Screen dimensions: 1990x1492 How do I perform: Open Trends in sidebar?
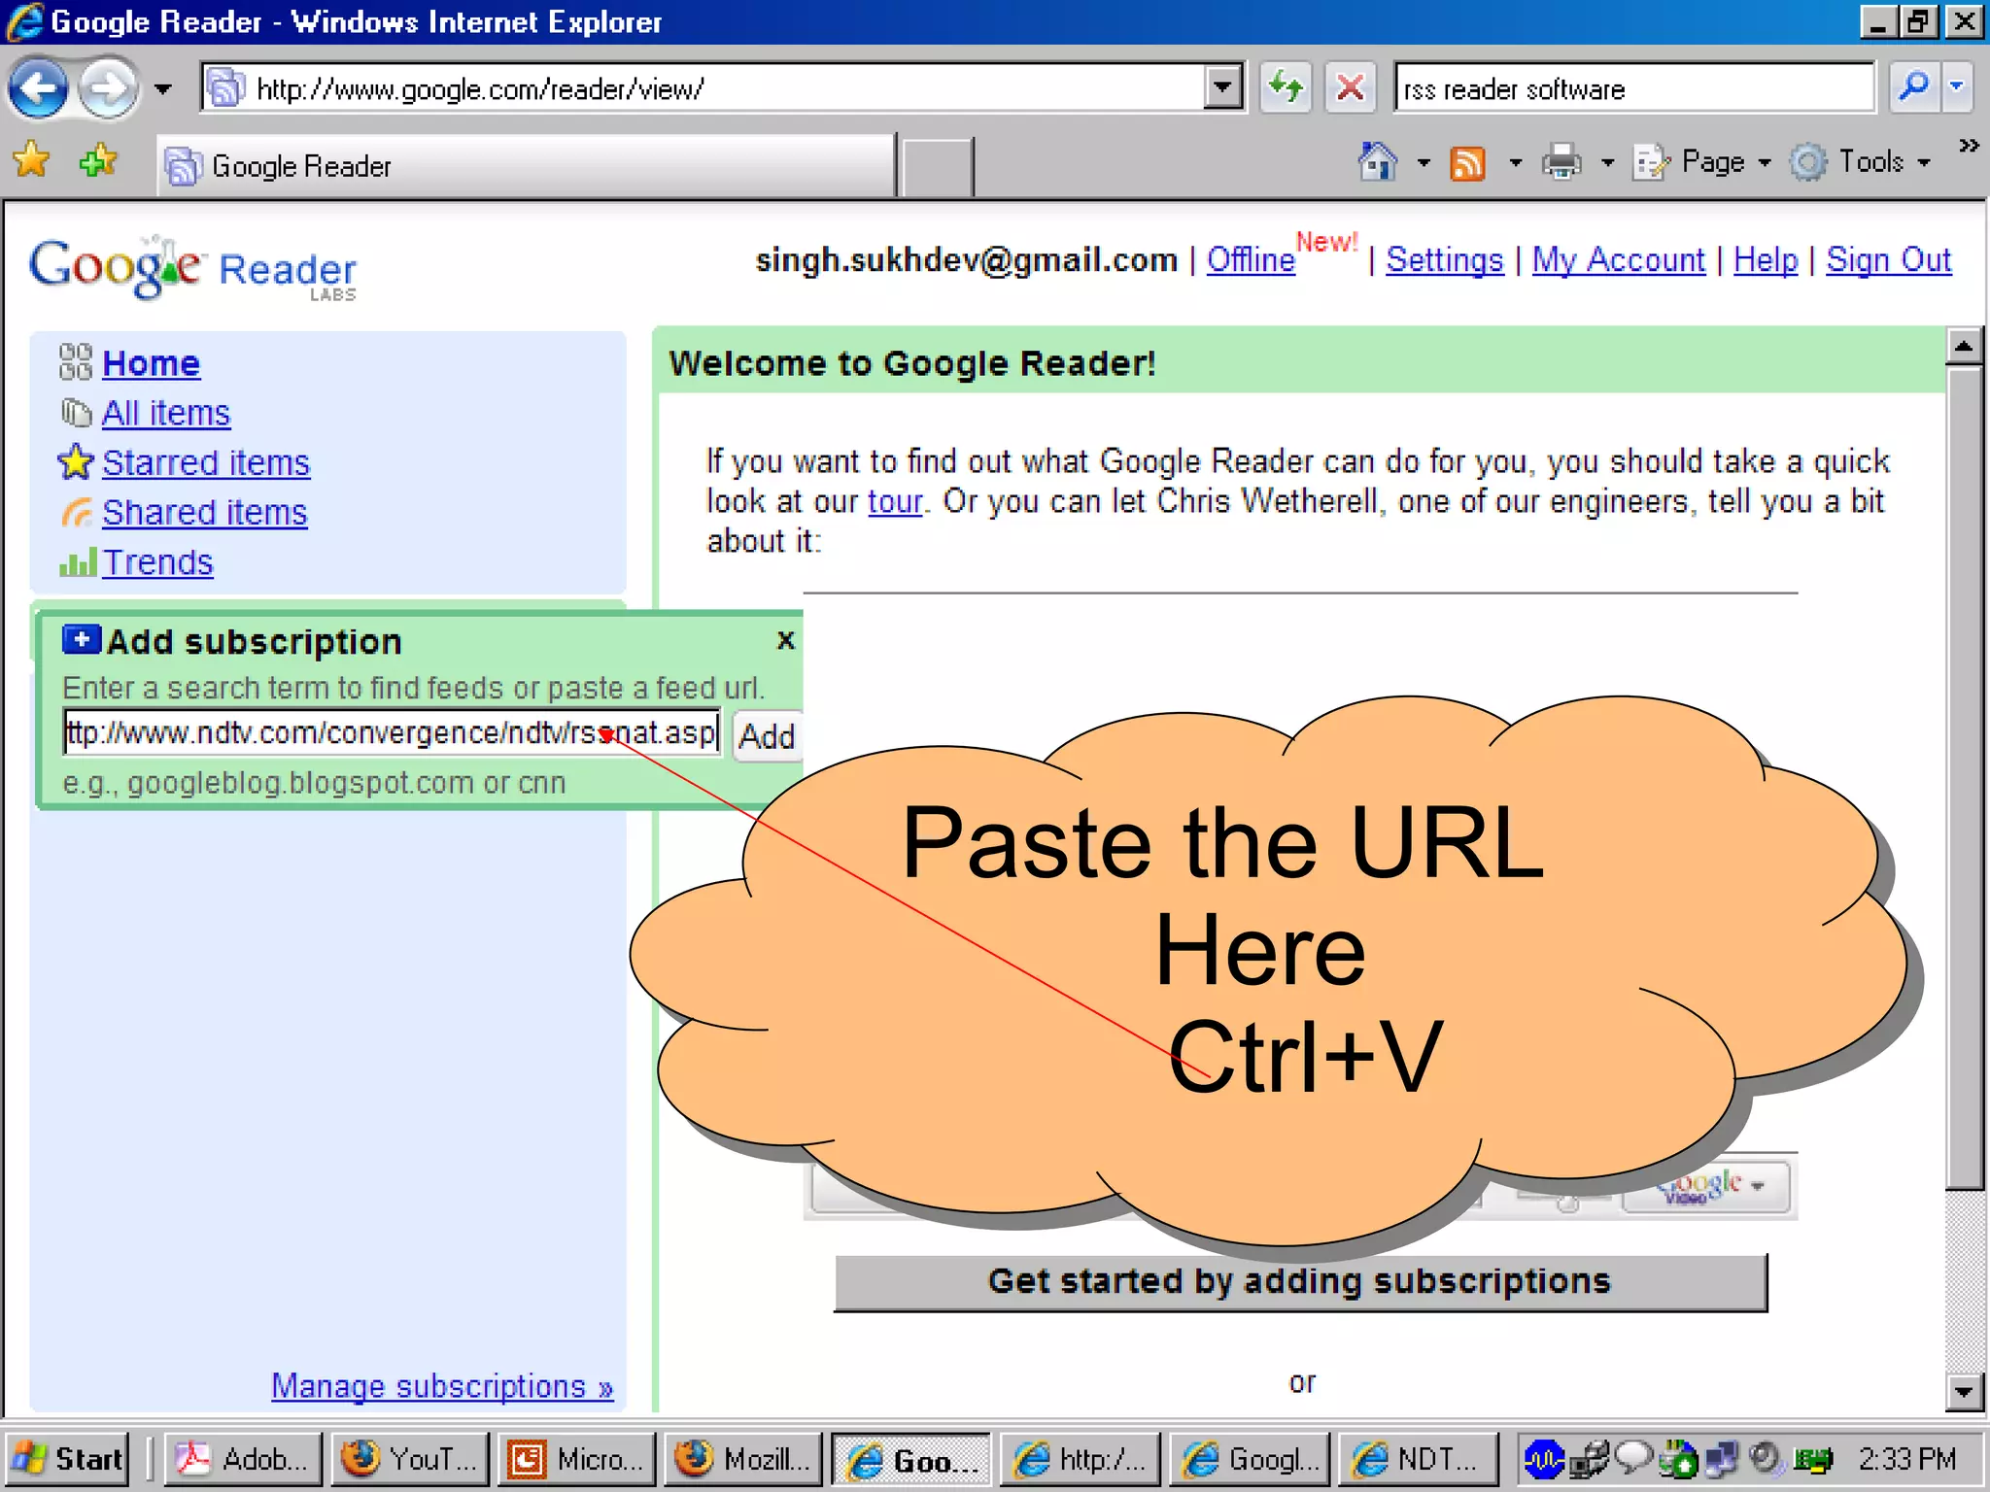coord(157,562)
